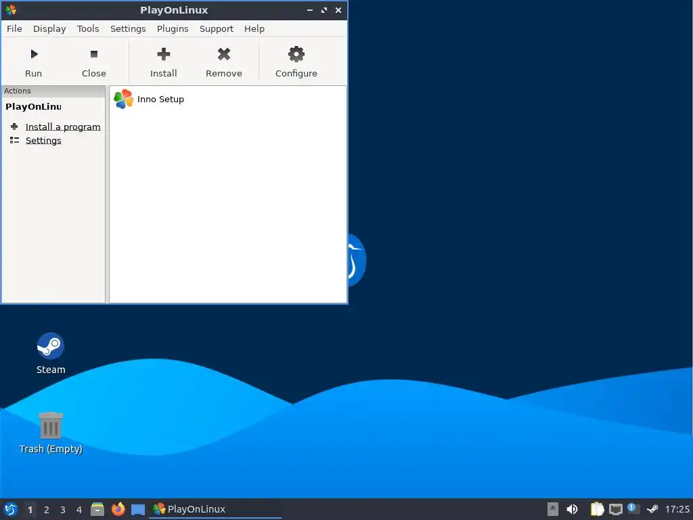This screenshot has width=693, height=520.
Task: Switch to workspace 1 in the pager
Action: [30, 510]
